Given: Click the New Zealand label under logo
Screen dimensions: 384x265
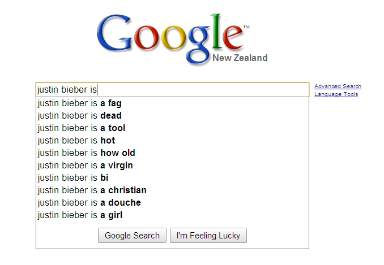Looking at the screenshot, I should coord(240,58).
